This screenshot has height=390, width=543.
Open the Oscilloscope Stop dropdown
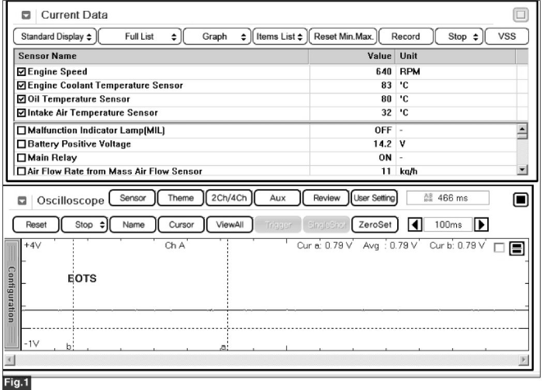pos(85,225)
